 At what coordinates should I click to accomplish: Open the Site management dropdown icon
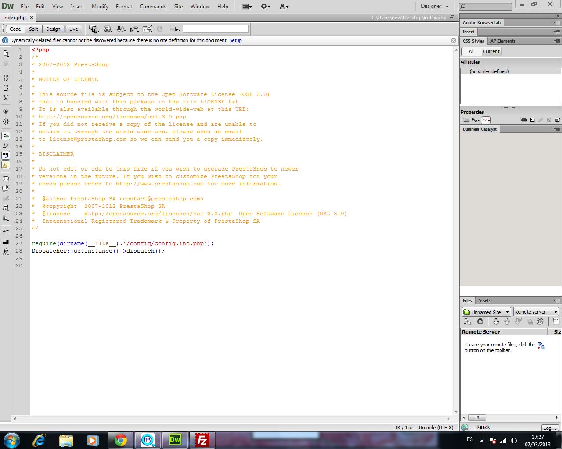[285, 7]
